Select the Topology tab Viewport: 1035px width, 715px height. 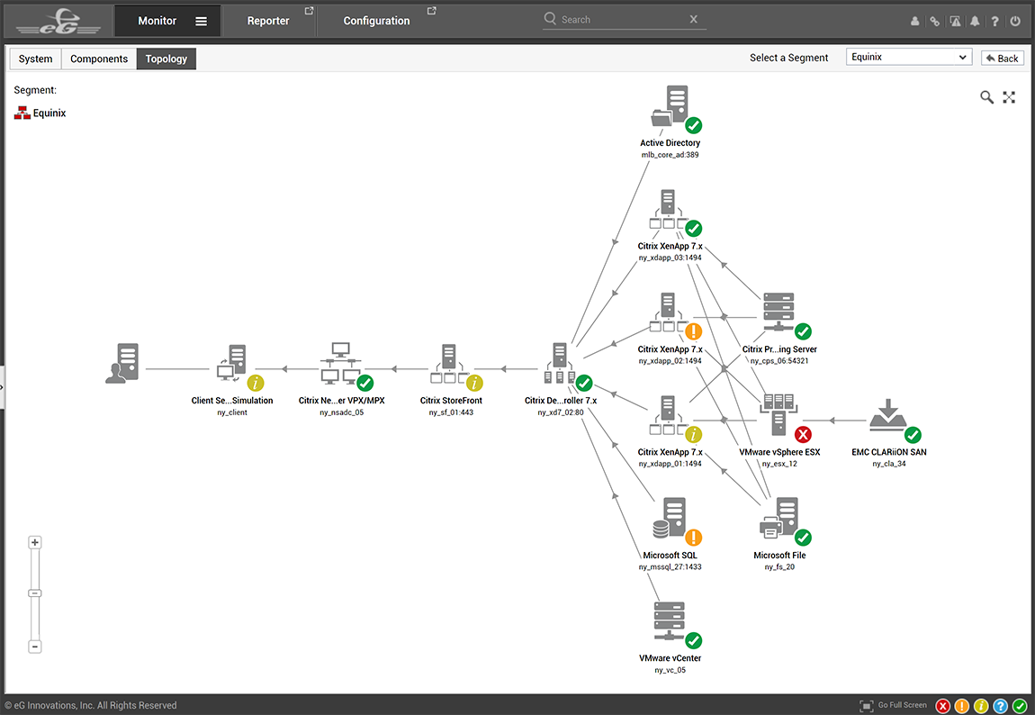tap(166, 59)
